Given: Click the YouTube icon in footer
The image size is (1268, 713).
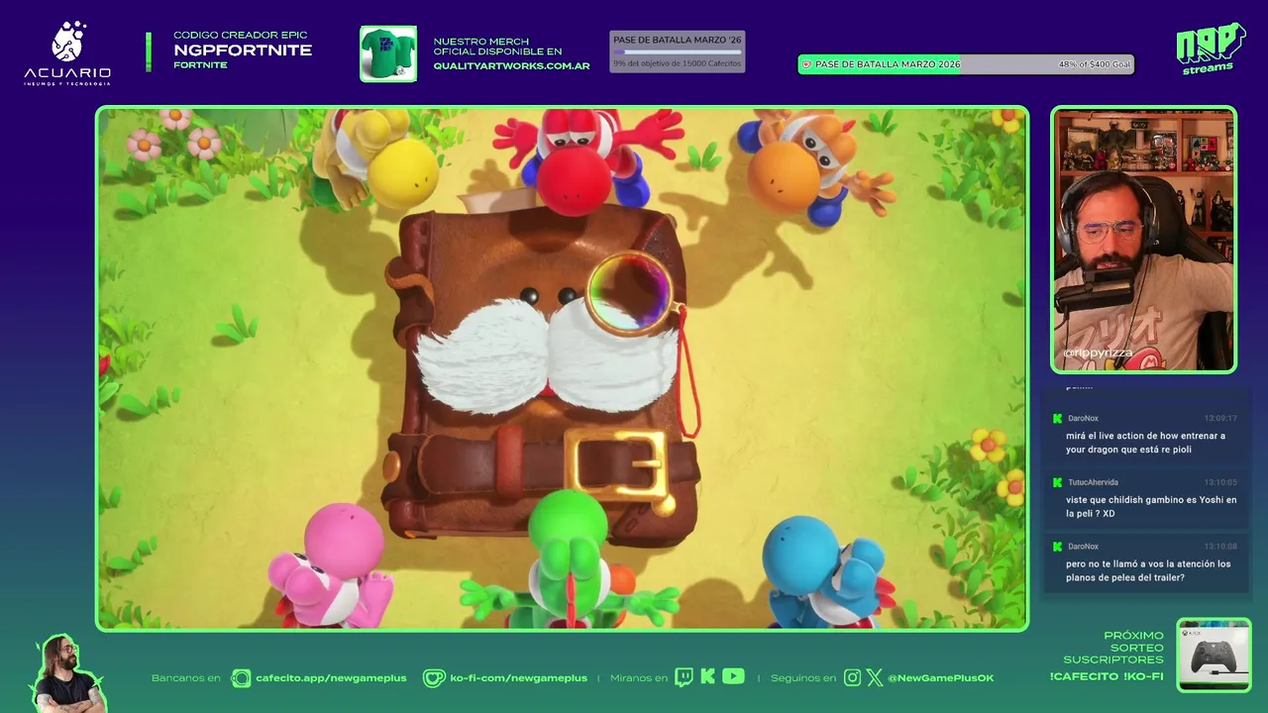Looking at the screenshot, I should [733, 677].
